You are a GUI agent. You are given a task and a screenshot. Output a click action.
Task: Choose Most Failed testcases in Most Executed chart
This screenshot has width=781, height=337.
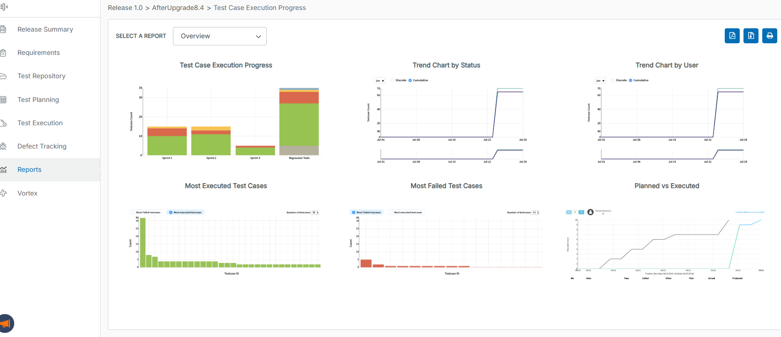(134, 212)
